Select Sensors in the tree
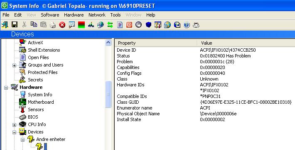 pyautogui.click(x=36, y=110)
